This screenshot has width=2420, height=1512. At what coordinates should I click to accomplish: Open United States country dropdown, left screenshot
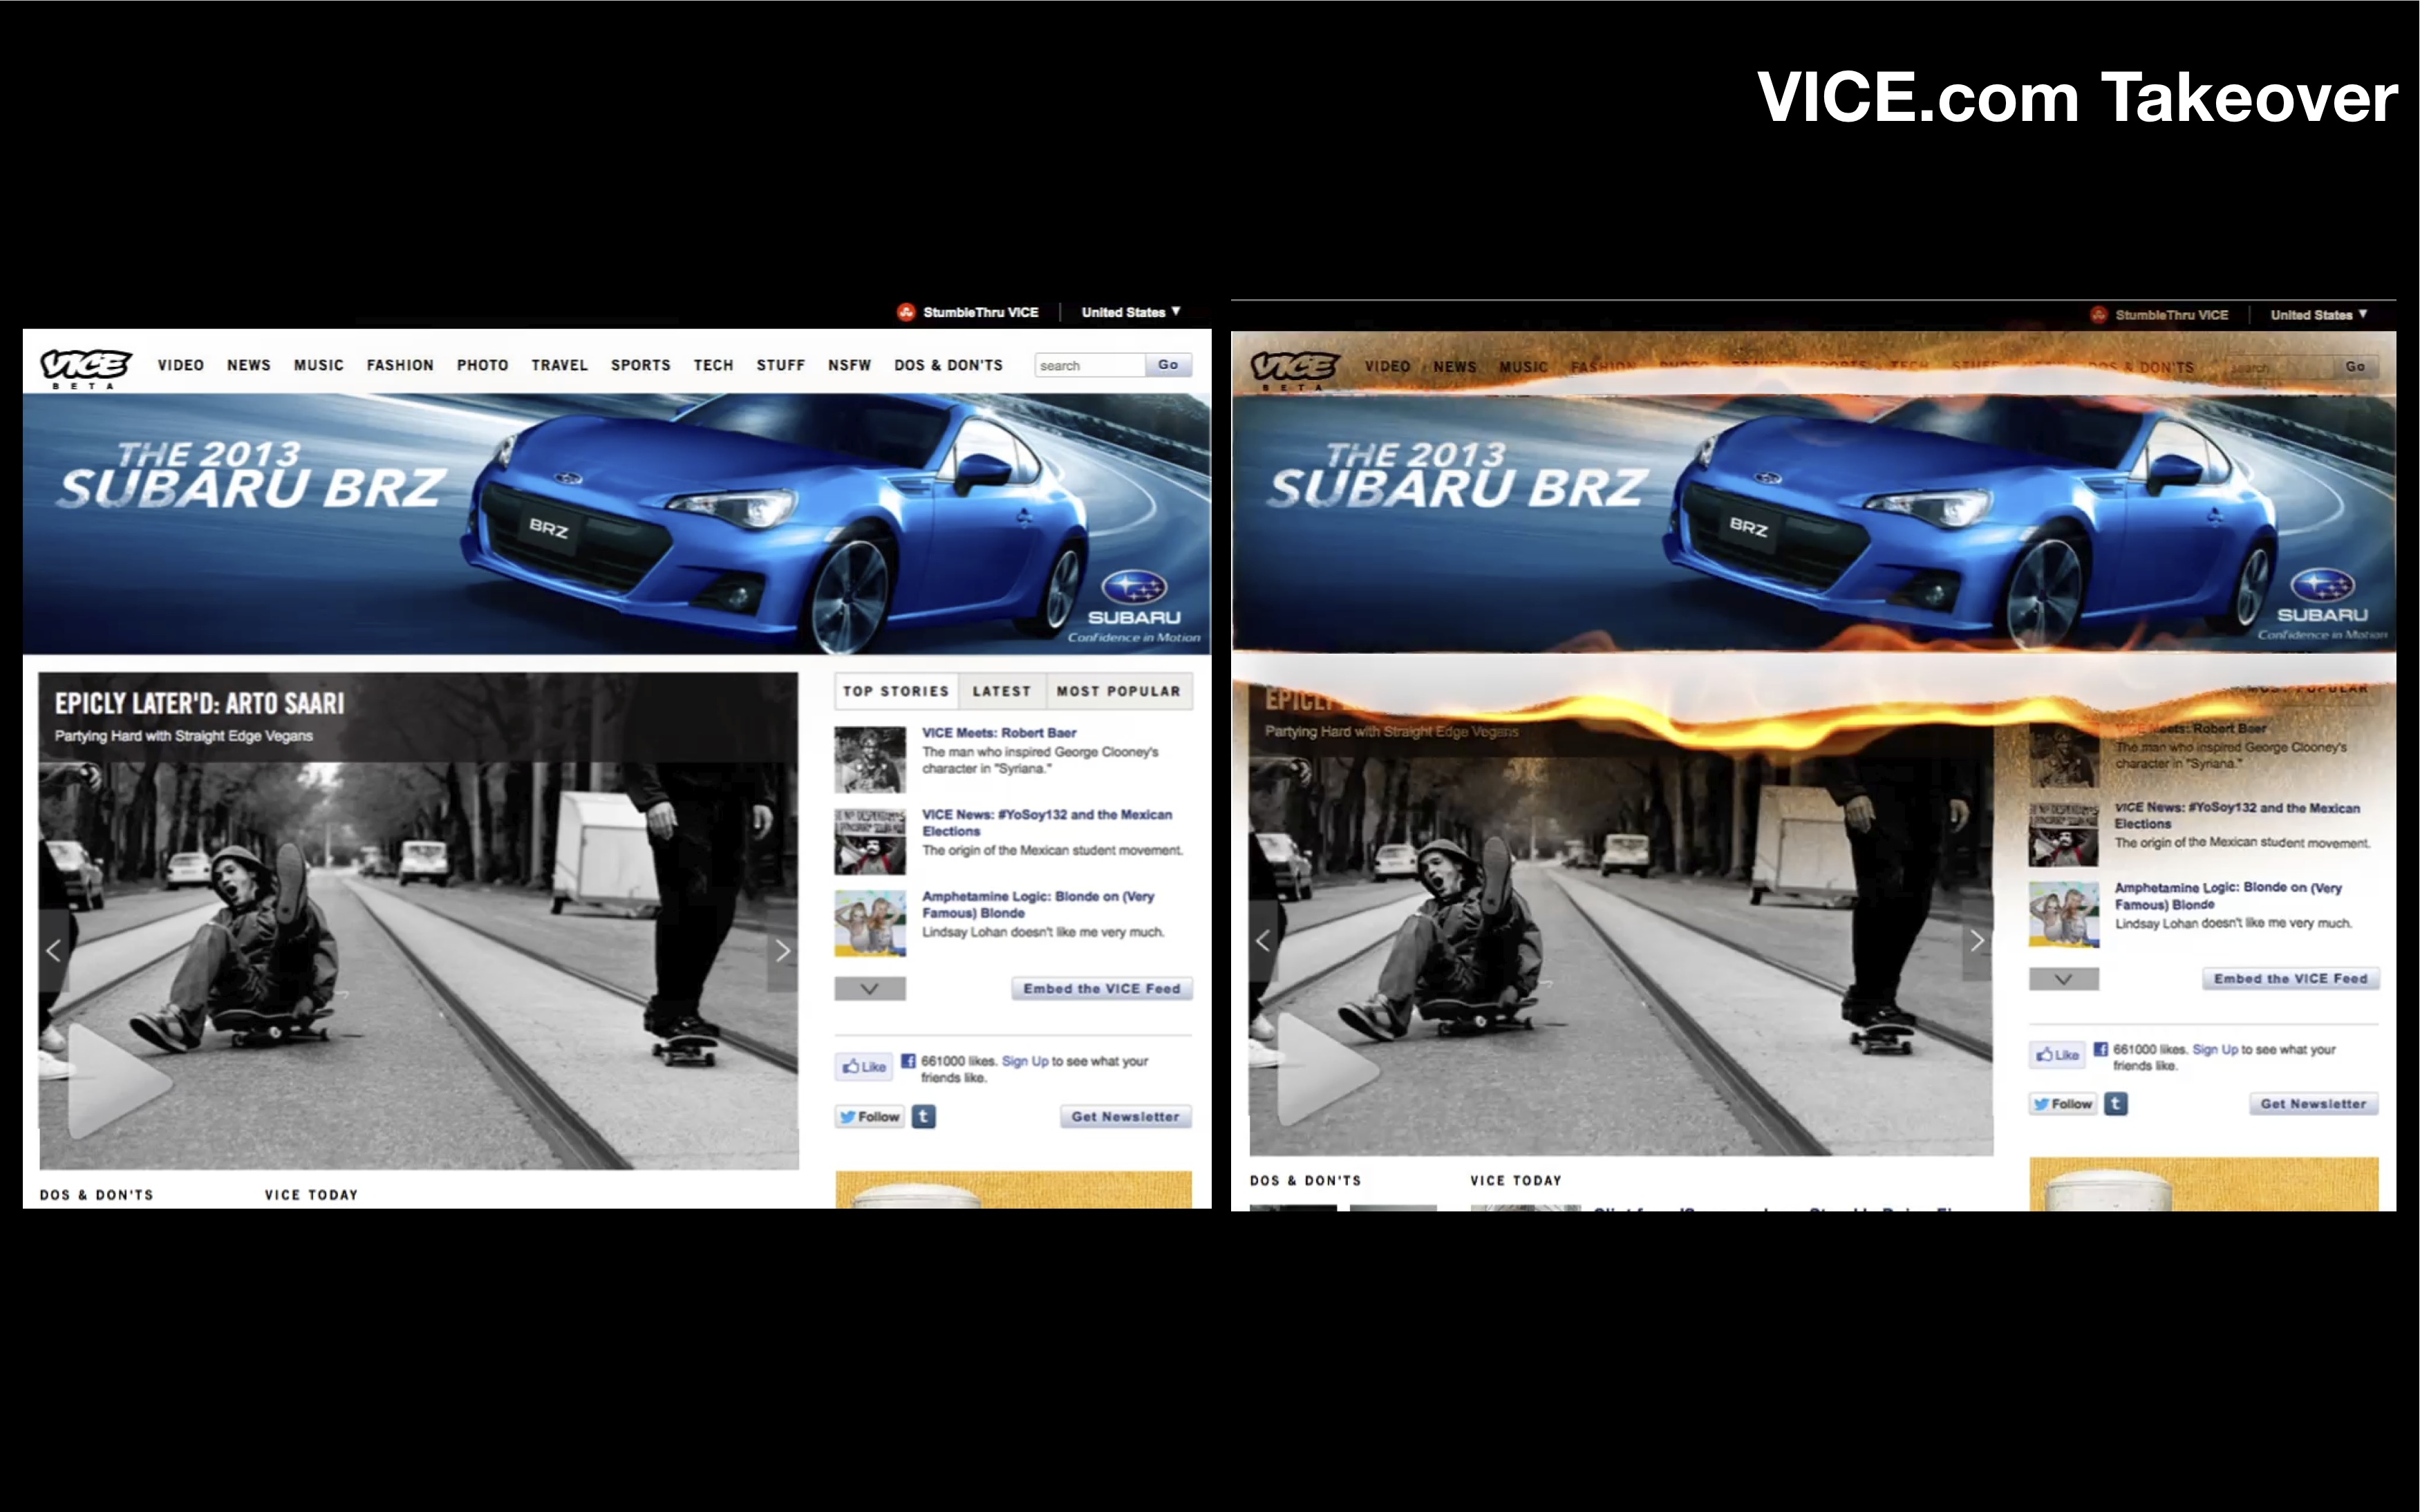[1131, 312]
